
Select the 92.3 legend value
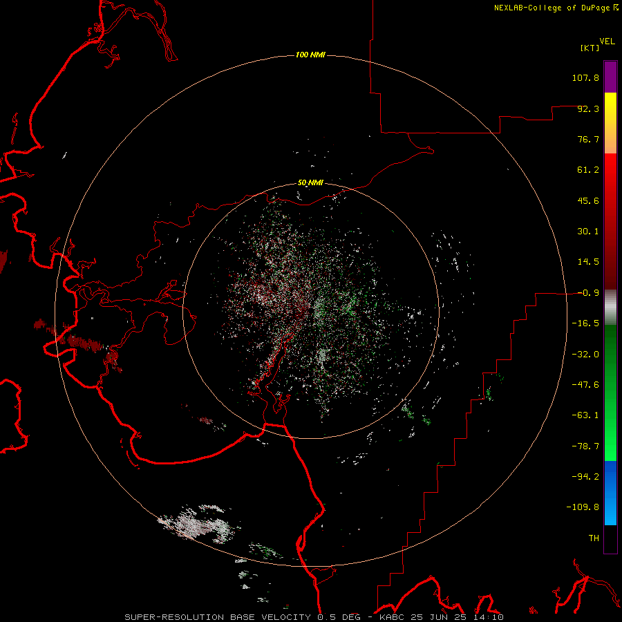[x=588, y=109]
